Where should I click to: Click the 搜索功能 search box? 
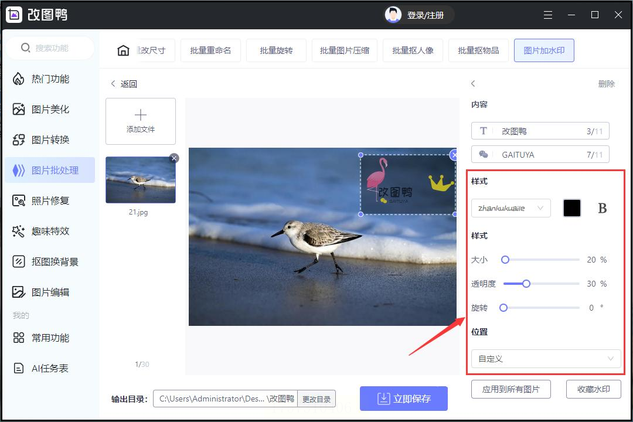(x=50, y=47)
